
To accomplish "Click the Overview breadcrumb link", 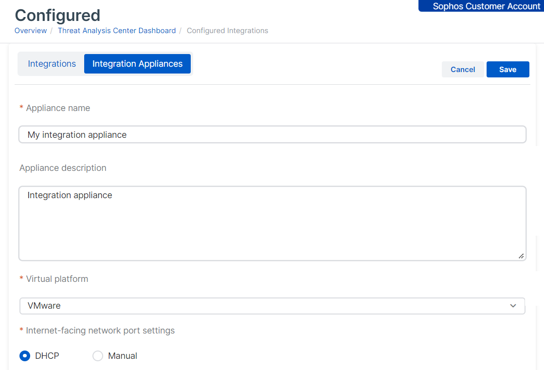I will coord(31,31).
